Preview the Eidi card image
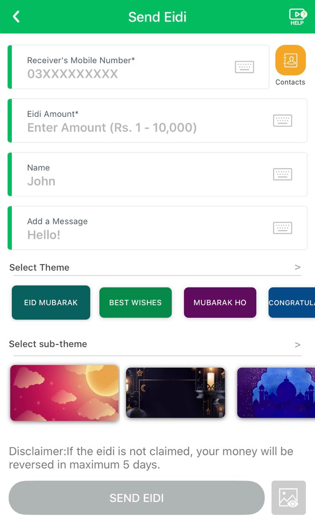 [x=289, y=498]
